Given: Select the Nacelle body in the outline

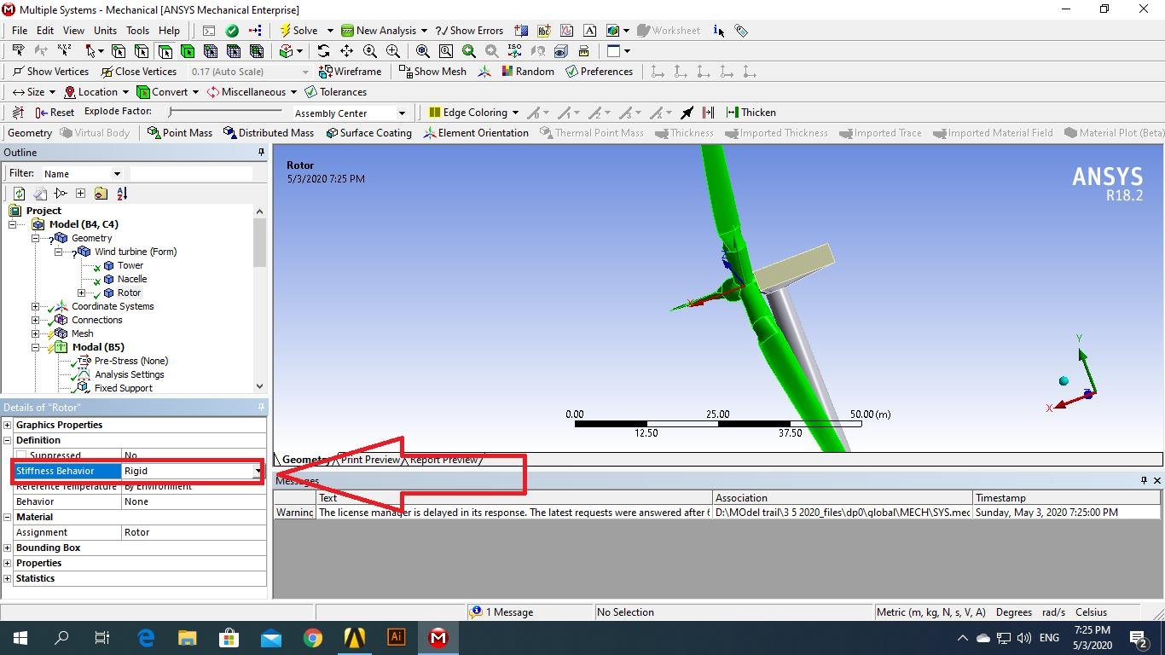Looking at the screenshot, I should [132, 279].
